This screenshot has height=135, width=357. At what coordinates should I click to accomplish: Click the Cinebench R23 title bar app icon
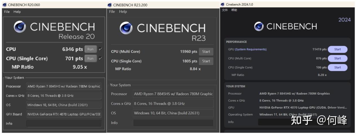point(110,5)
